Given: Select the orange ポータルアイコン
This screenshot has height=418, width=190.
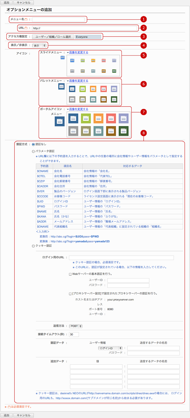Looking at the screenshot, I should (99, 119).
